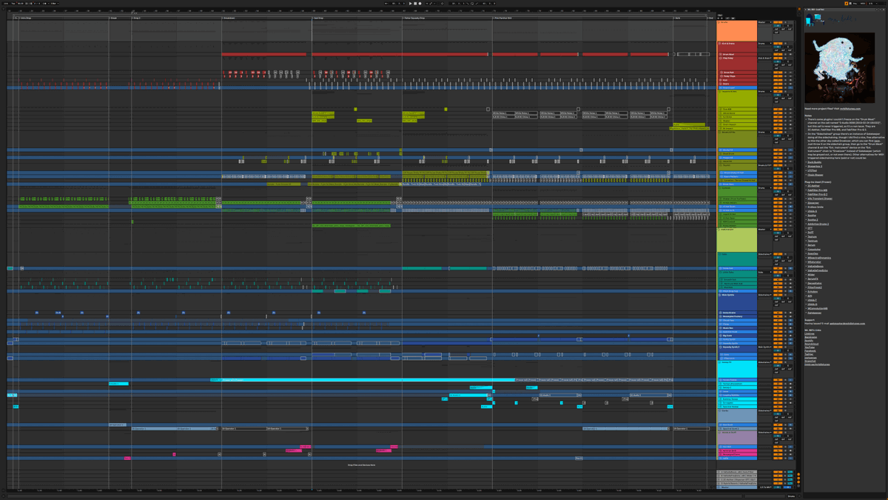Open the XfN Transient Shaper link
This screenshot has width=888, height=500.
tap(820, 199)
